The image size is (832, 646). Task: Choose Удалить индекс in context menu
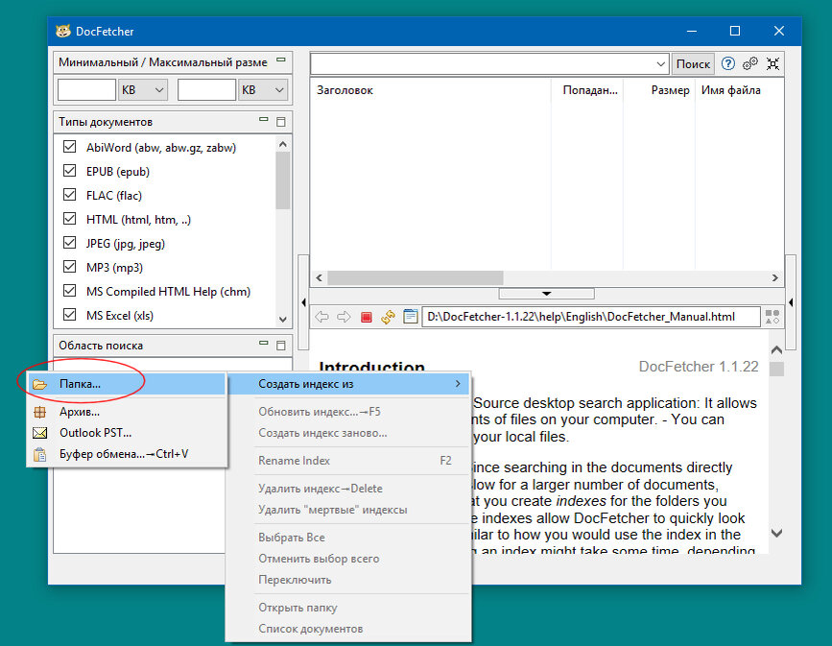348,489
